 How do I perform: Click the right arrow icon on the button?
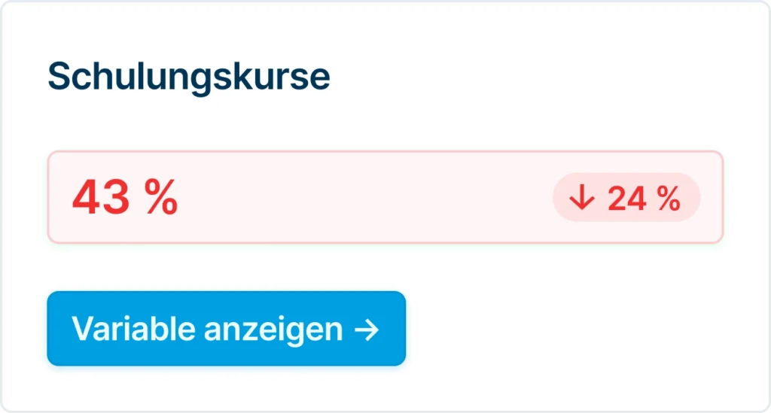(366, 329)
